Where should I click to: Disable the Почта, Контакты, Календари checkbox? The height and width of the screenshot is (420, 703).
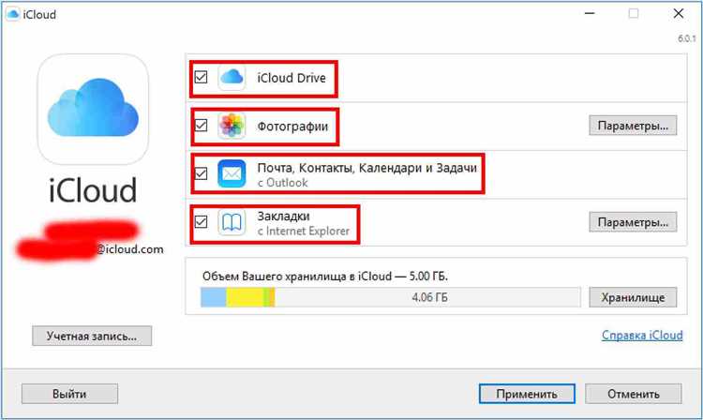click(201, 173)
